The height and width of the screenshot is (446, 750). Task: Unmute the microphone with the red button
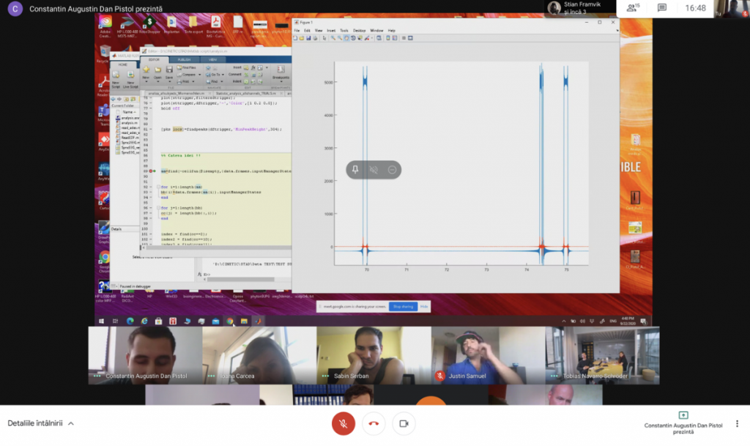(343, 423)
